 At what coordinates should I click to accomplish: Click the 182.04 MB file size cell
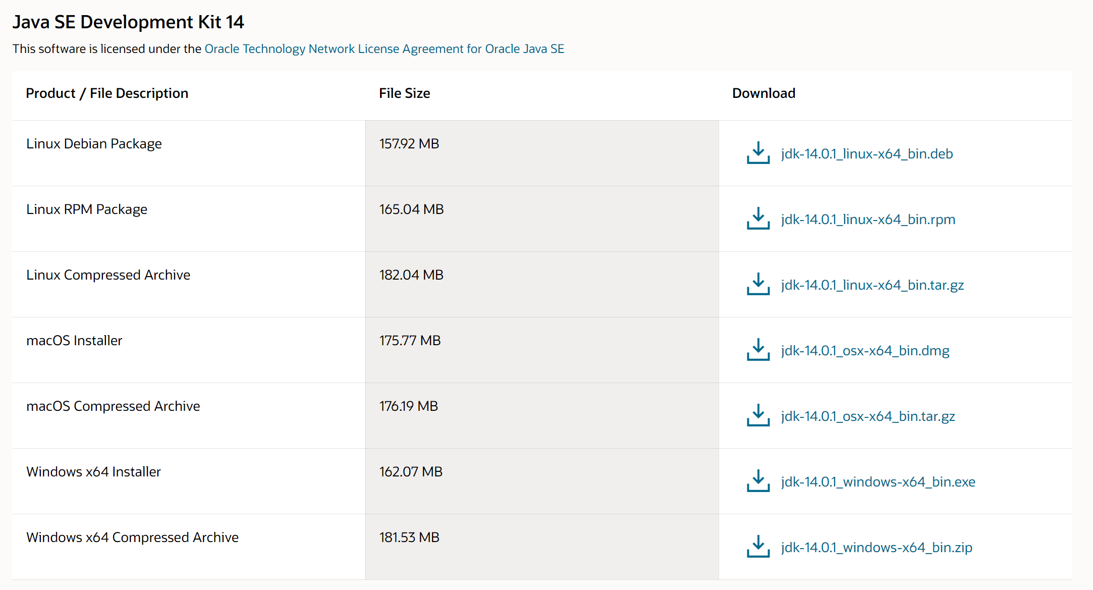[x=411, y=275]
